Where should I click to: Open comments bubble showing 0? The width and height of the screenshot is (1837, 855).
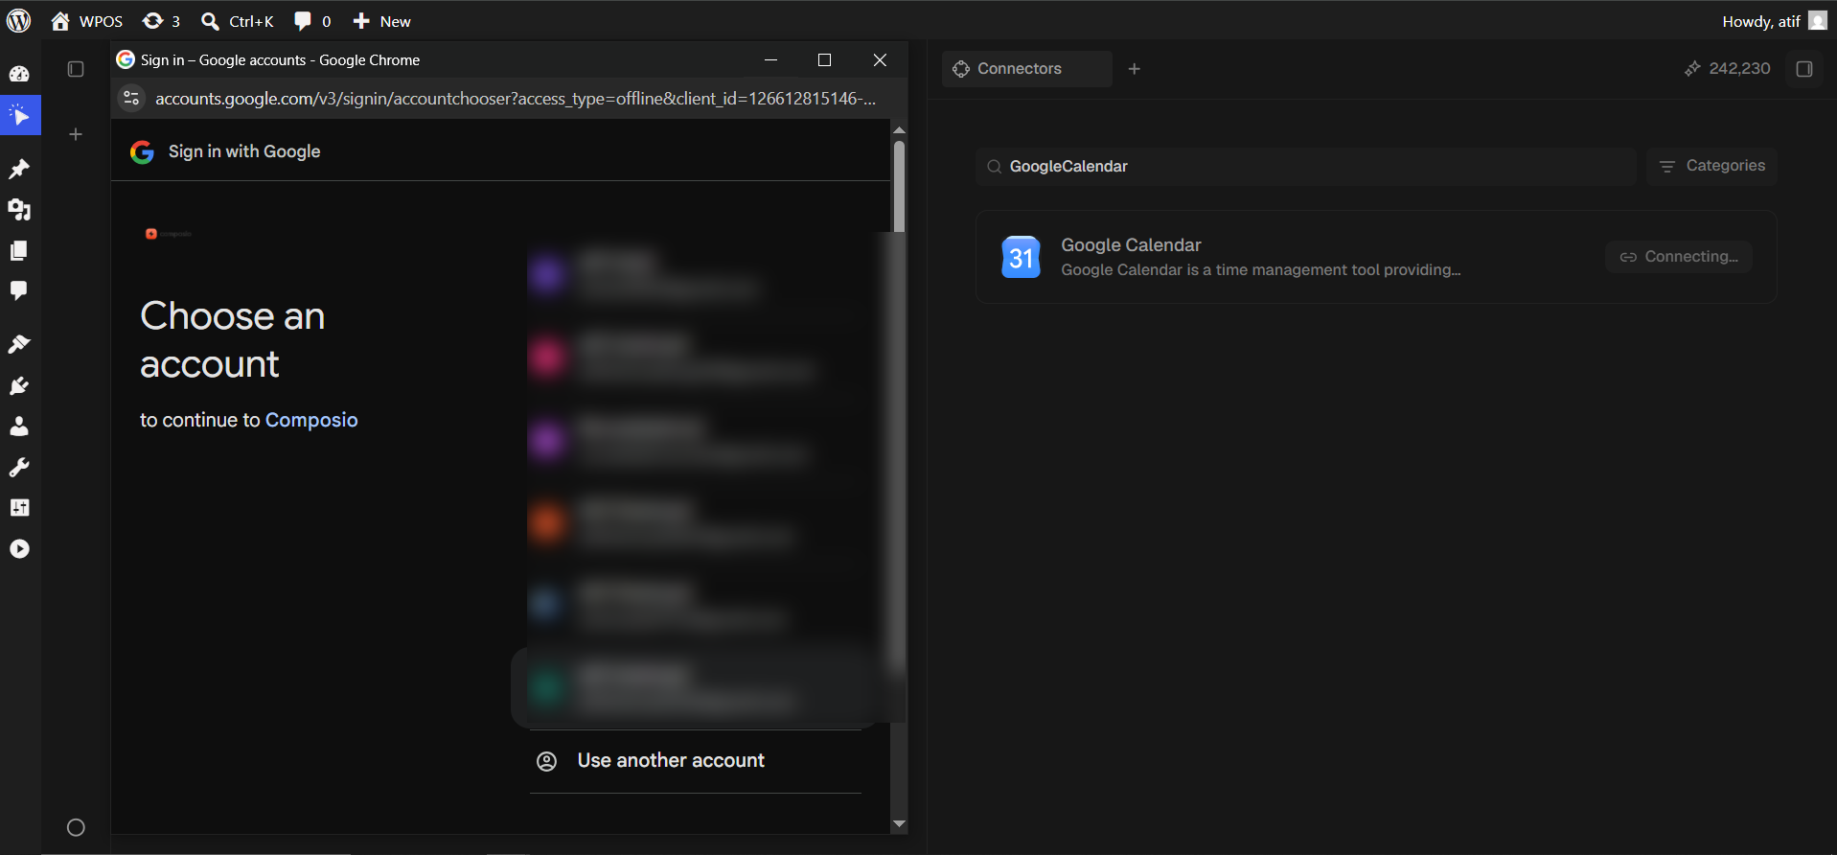pyautogui.click(x=312, y=21)
